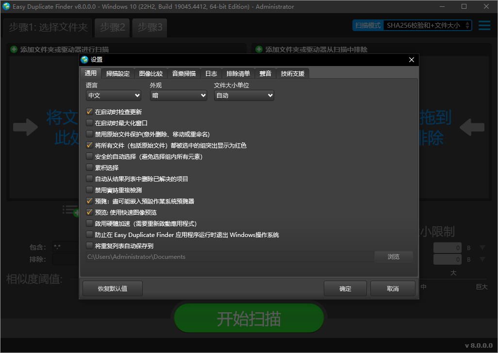Select the 步骤2 tab

pyautogui.click(x=113, y=28)
